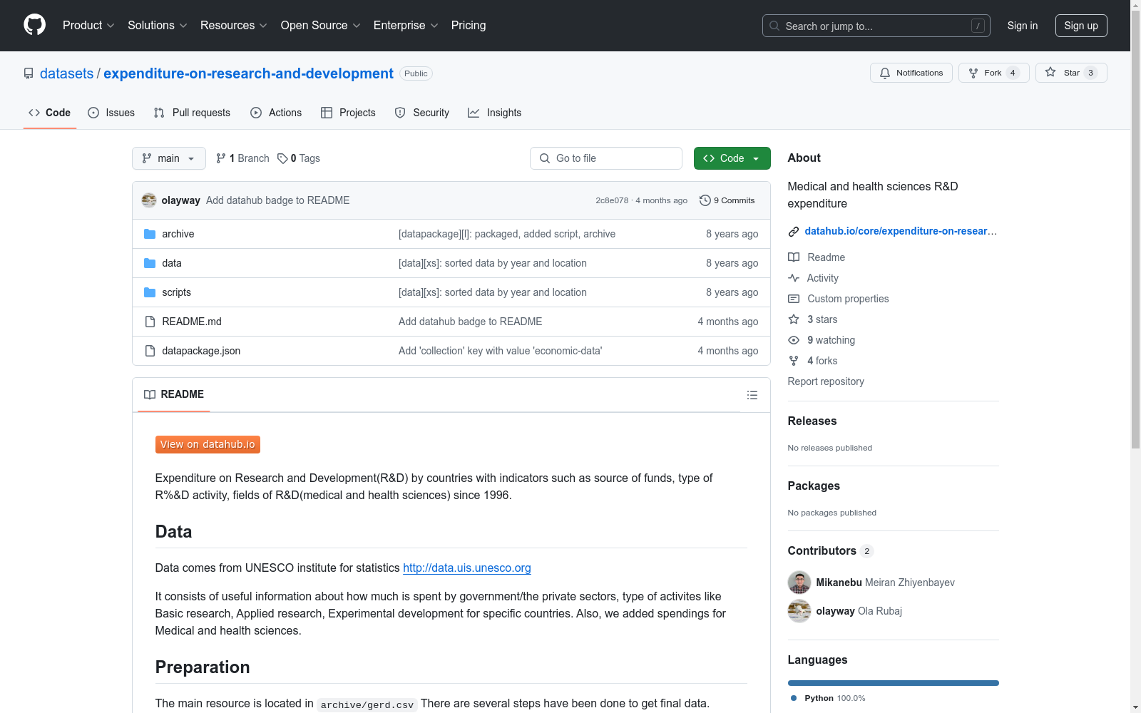Switch to the Code tab

(x=50, y=113)
